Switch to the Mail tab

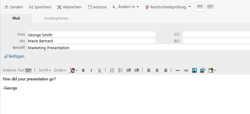coord(16,18)
